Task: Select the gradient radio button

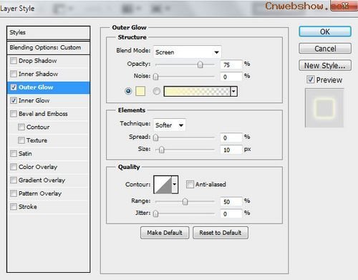Action: (x=157, y=91)
